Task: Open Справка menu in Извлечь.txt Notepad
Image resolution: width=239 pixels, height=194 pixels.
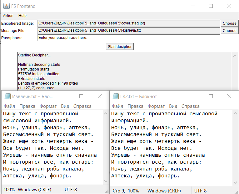Action: click(82, 106)
